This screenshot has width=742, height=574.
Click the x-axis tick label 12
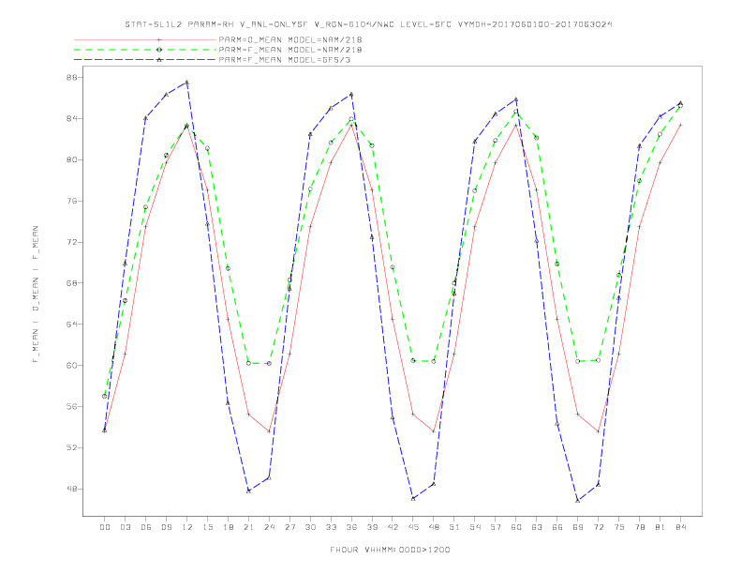(x=187, y=527)
